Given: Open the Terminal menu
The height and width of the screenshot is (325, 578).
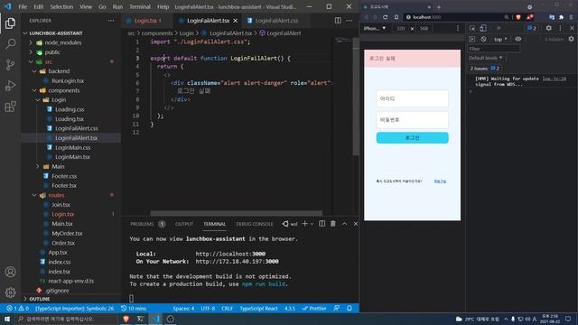Looking at the screenshot, I should tap(140, 6).
